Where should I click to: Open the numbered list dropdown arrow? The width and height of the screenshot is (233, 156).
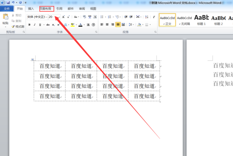tap(113, 17)
